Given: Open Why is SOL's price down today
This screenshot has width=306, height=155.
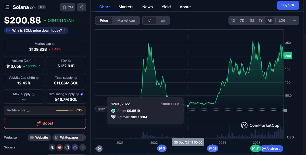Looking at the screenshot, I should coord(36,30).
